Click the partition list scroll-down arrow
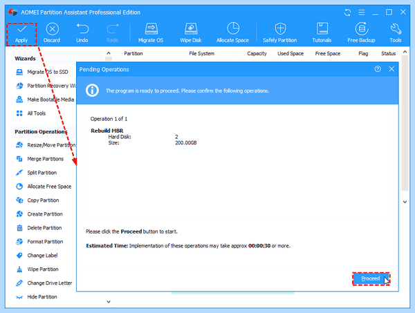415x313 pixels. 405,202
